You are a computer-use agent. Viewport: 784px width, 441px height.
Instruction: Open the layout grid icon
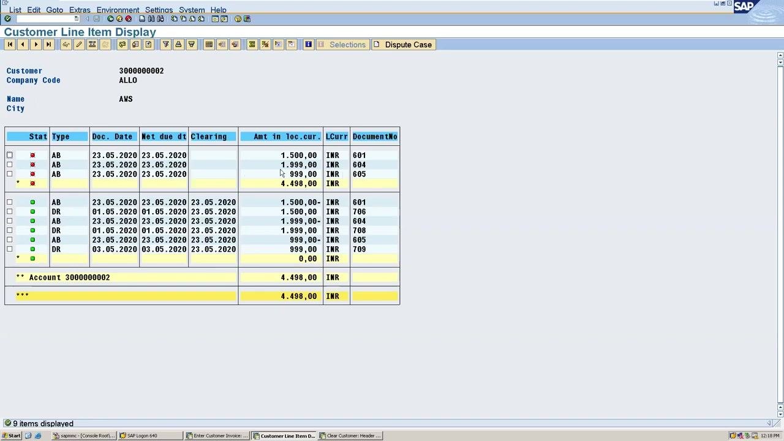[209, 45]
